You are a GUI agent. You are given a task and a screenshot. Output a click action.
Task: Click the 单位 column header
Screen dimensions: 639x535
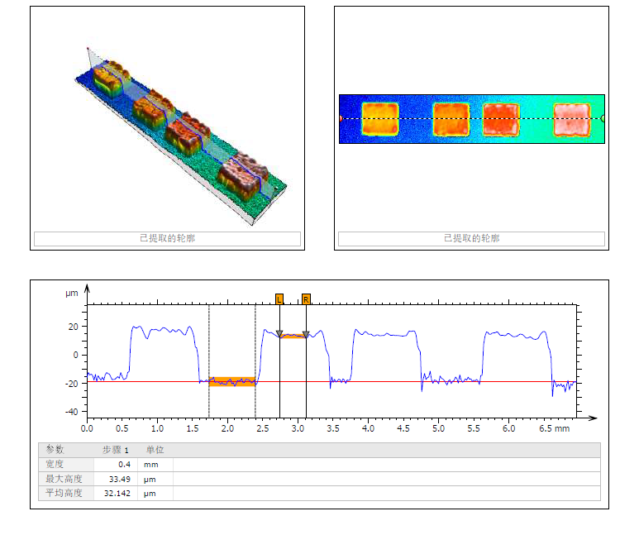[155, 450]
